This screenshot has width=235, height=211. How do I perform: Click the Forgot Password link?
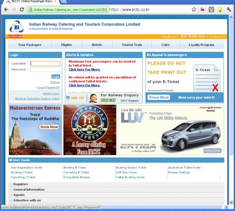(48, 87)
